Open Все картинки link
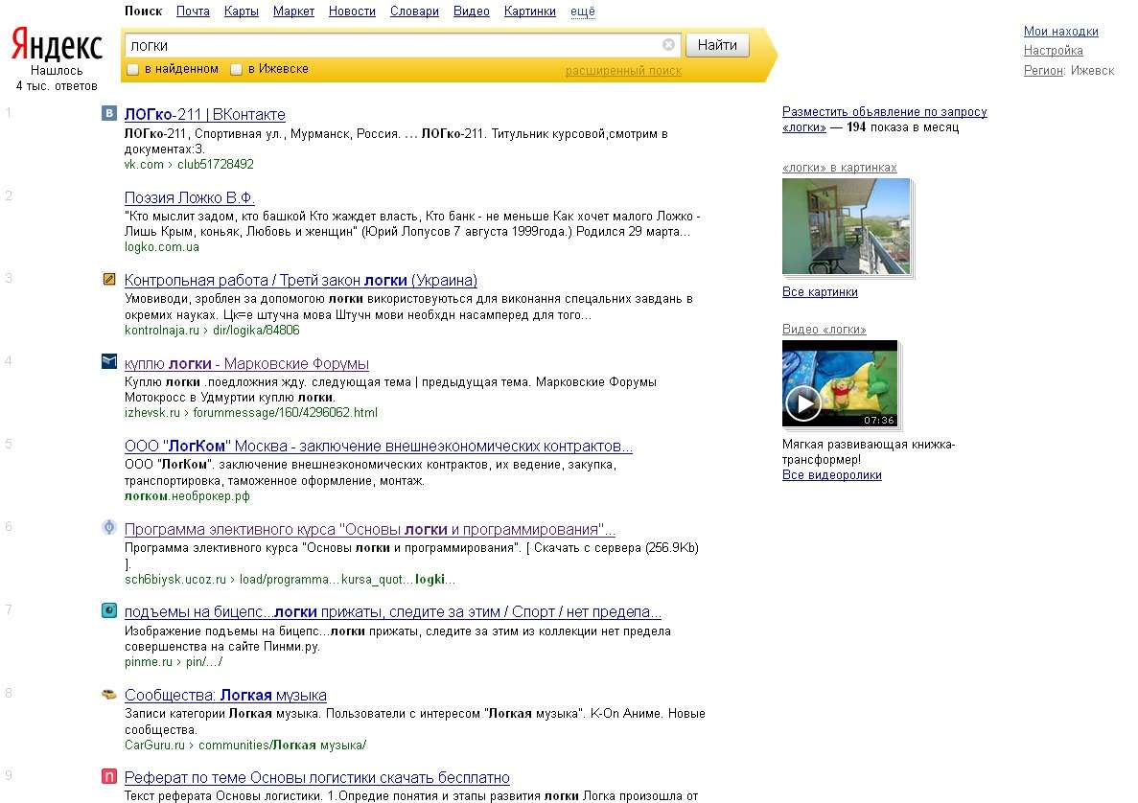 (820, 291)
